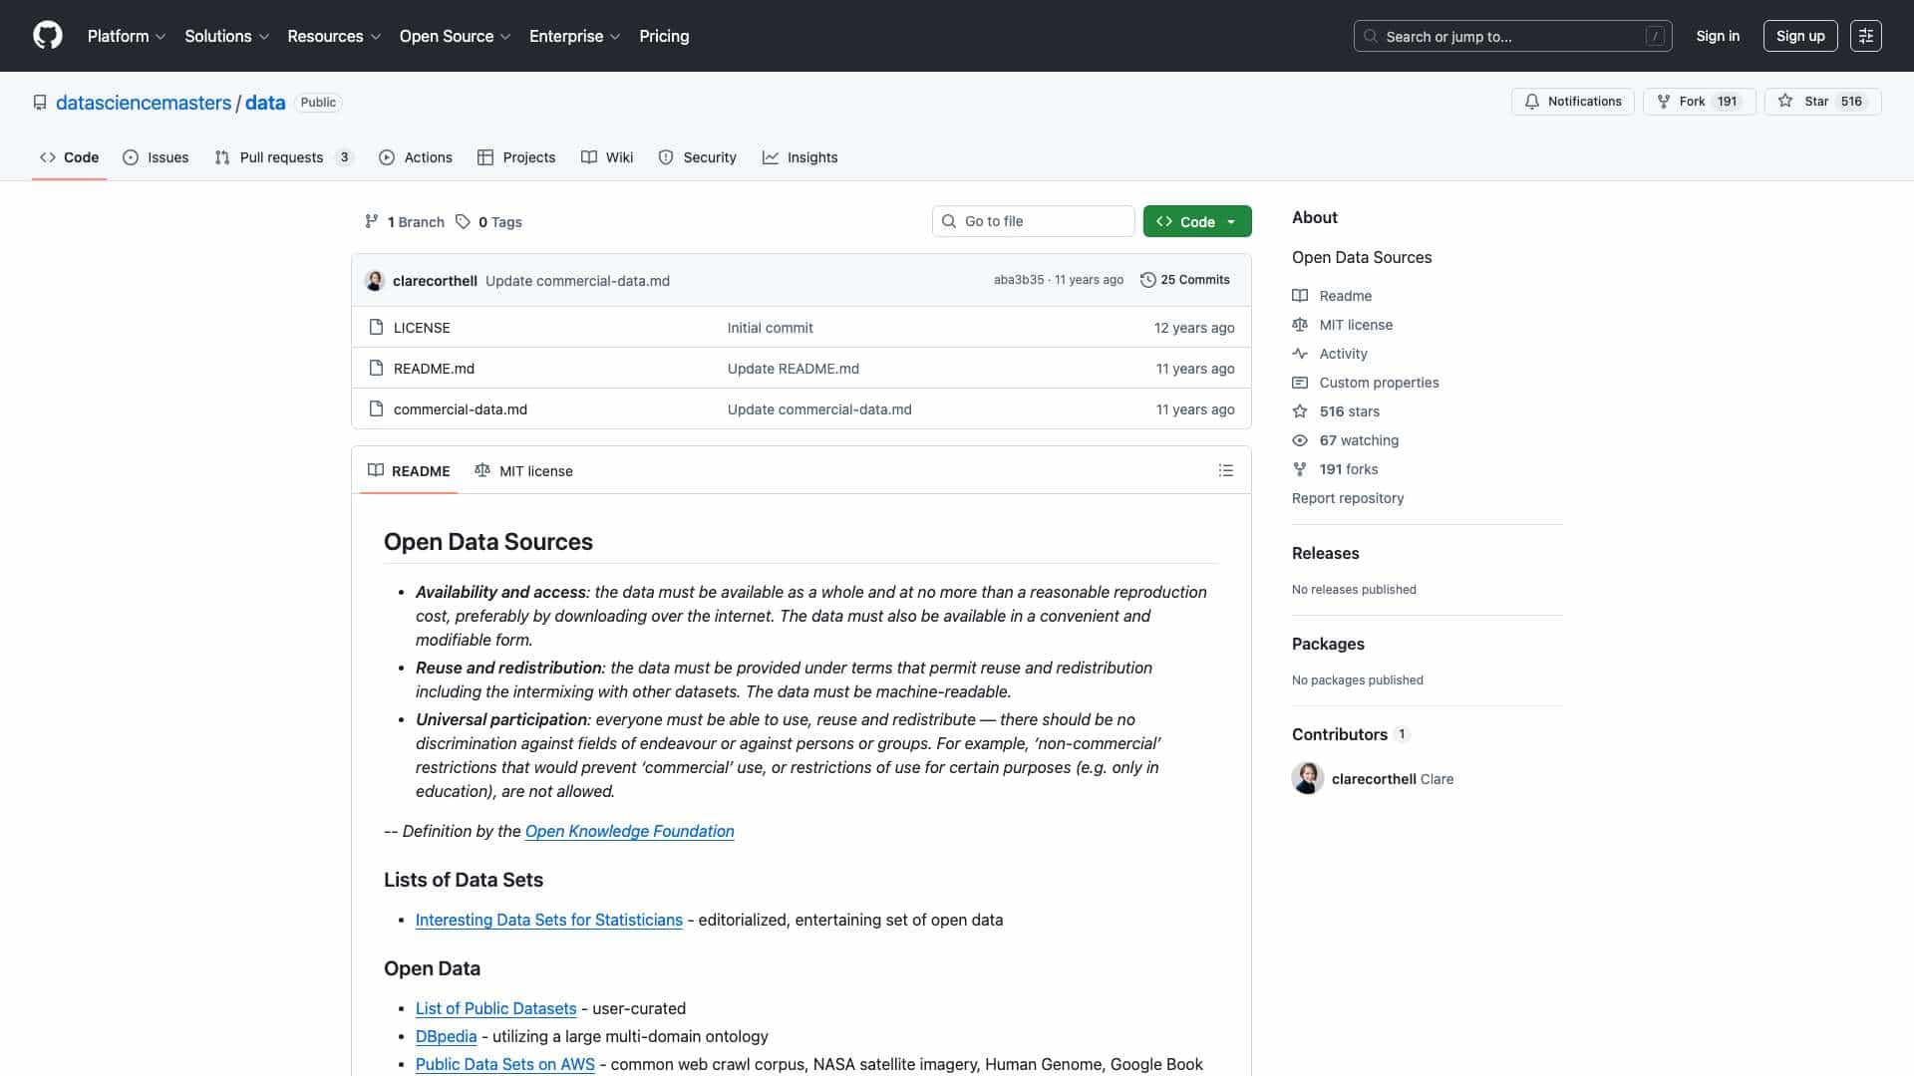Open commit hash aba3b35
1914x1076 pixels.
point(1019,280)
